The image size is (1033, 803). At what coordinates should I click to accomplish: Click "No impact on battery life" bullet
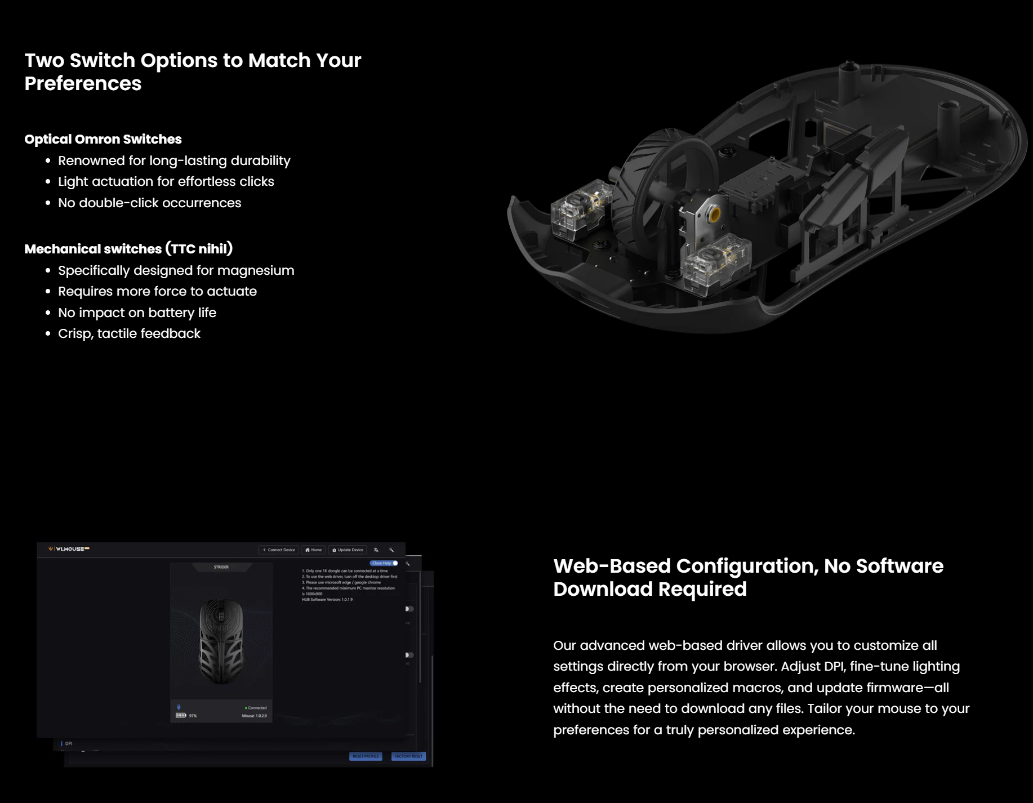coord(137,313)
